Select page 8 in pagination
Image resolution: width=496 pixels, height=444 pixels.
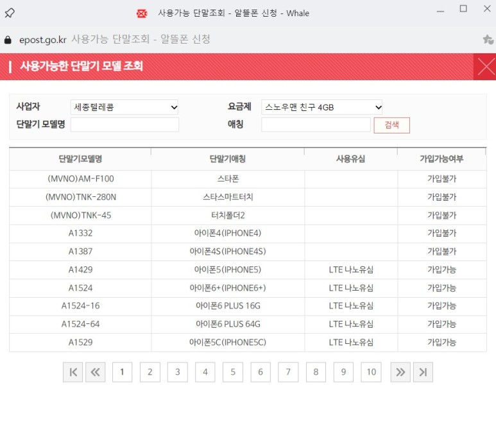click(316, 372)
